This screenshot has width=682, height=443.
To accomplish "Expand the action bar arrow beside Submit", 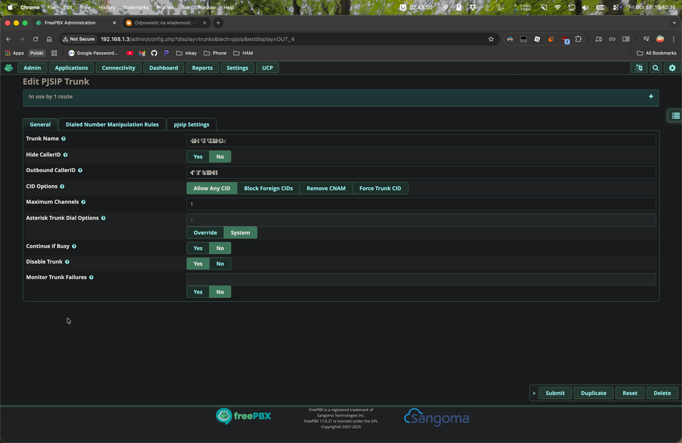I will pyautogui.click(x=534, y=393).
